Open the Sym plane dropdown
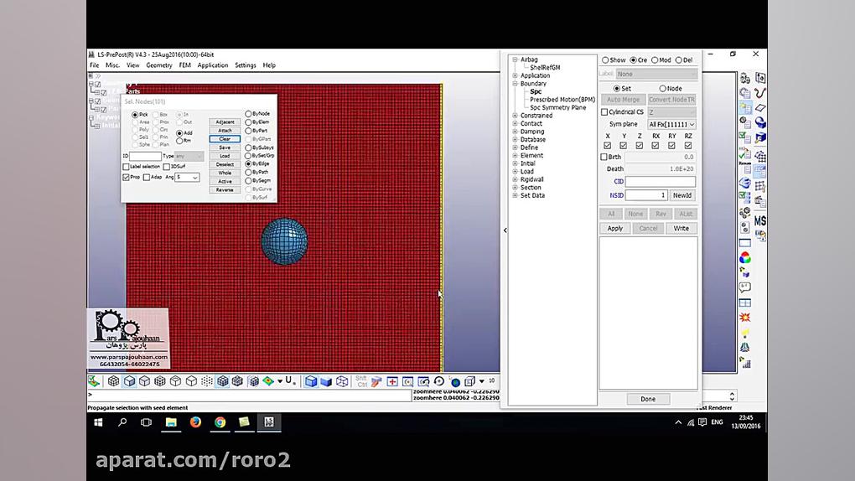The width and height of the screenshot is (855, 481). (671, 124)
